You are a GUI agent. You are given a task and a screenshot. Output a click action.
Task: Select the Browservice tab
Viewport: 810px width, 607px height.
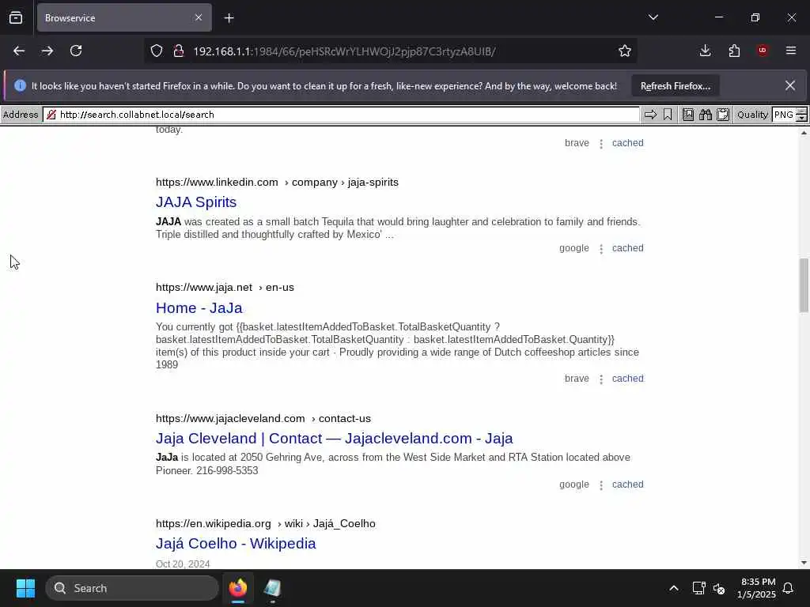click(124, 17)
